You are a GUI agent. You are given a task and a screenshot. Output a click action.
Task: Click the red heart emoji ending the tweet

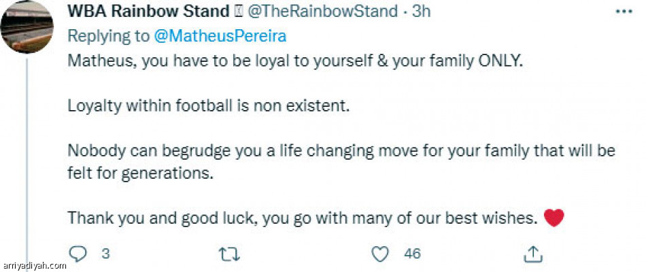pos(555,219)
